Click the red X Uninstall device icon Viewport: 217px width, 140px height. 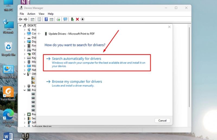coord(77,19)
